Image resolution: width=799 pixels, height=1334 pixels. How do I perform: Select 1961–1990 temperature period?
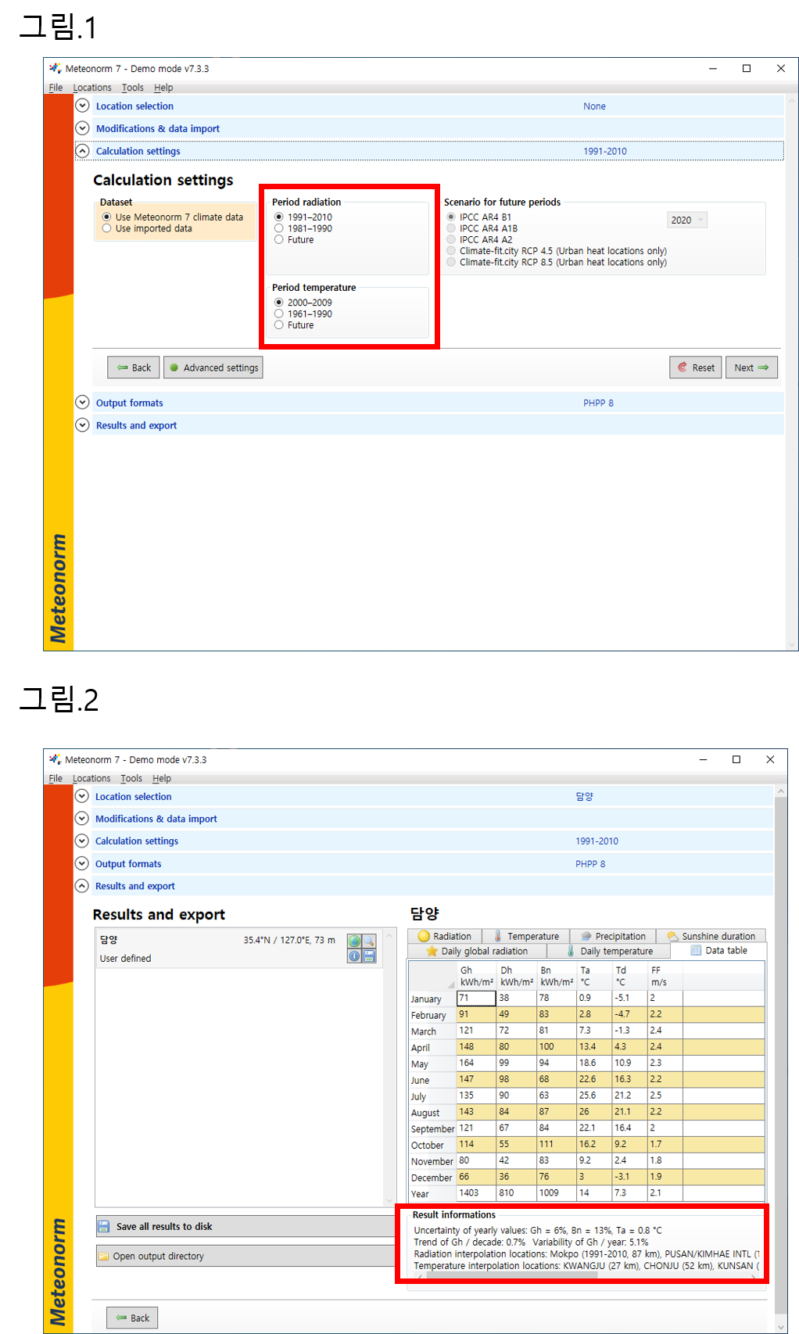point(279,314)
